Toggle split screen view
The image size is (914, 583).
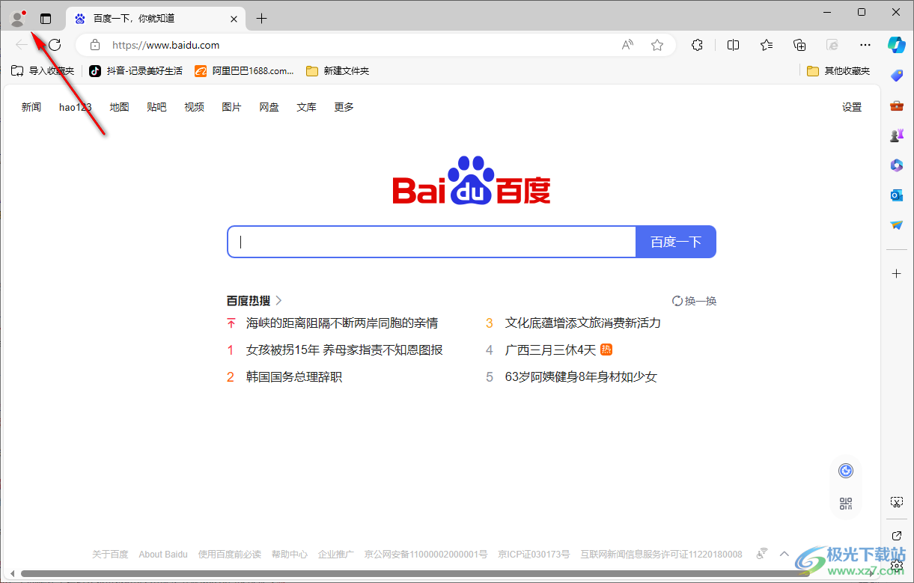pos(733,45)
